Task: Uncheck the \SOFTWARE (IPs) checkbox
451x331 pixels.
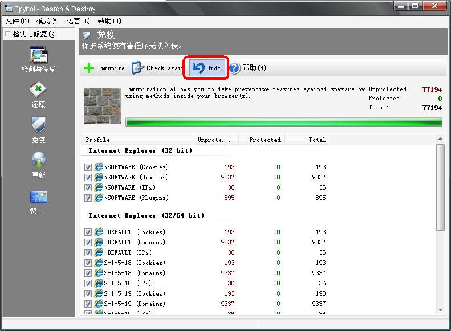Action: coord(88,187)
